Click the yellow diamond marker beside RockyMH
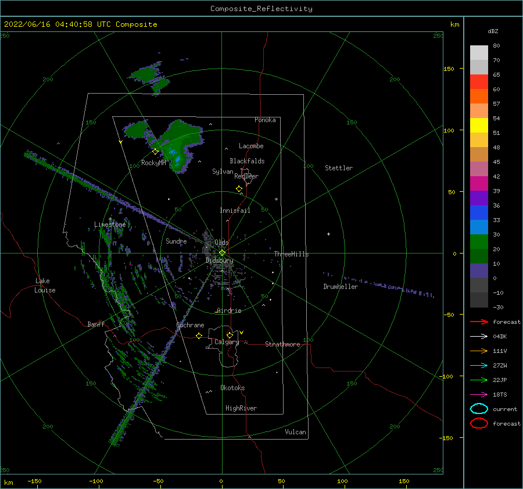Viewport: 523px width, 489px height. click(x=155, y=152)
